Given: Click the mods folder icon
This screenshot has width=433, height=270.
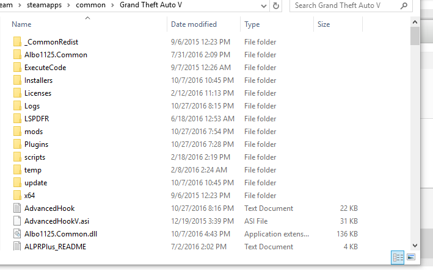Looking at the screenshot, I should (16, 132).
